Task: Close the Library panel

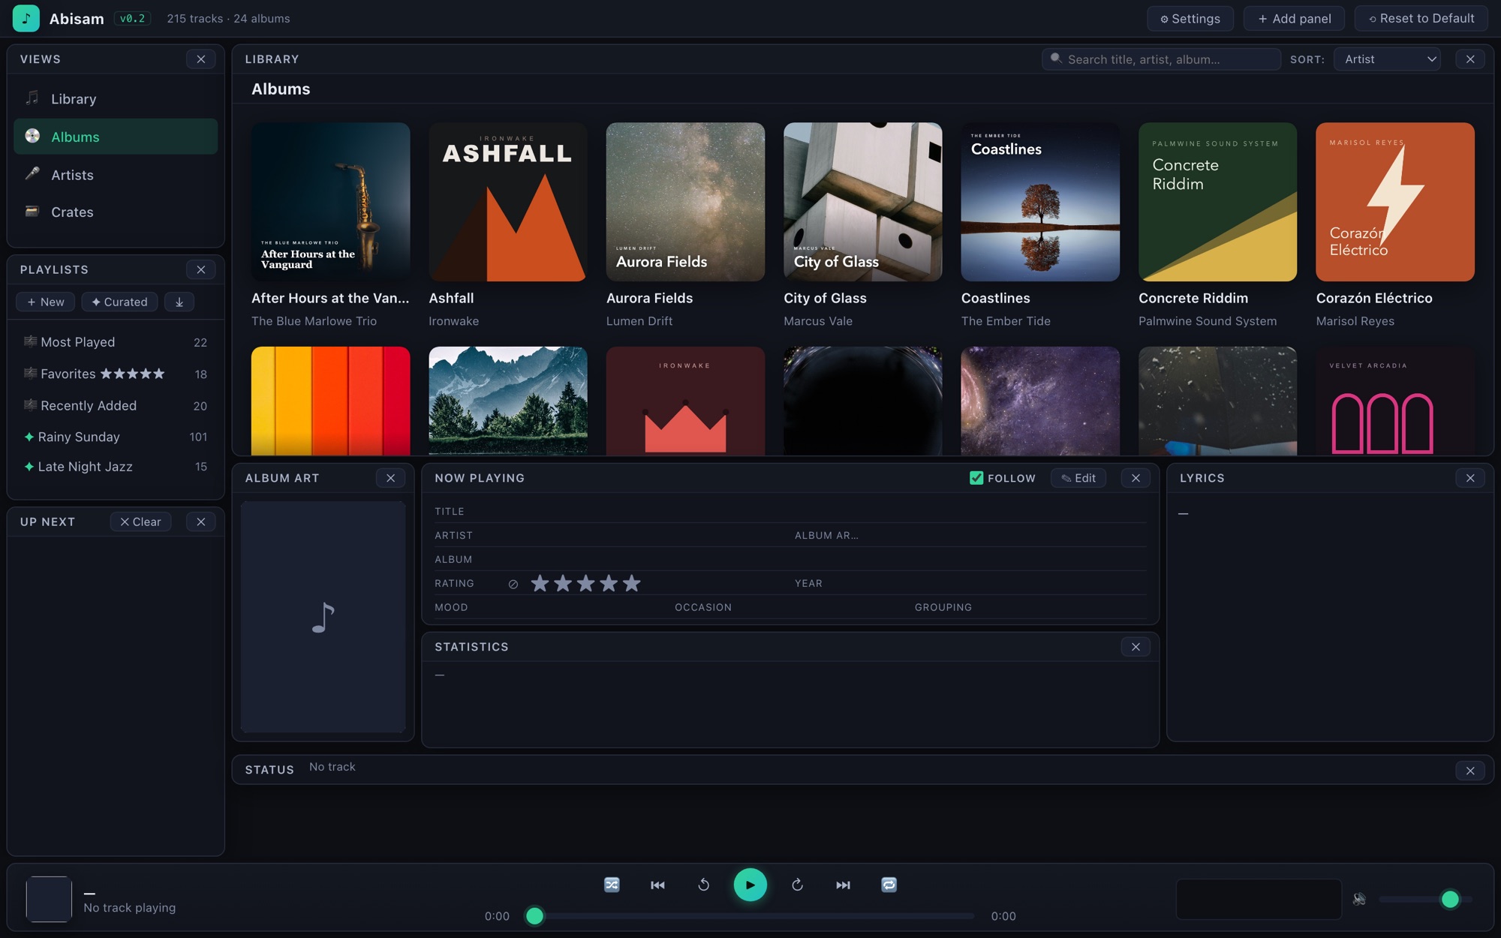Action: tap(1470, 59)
